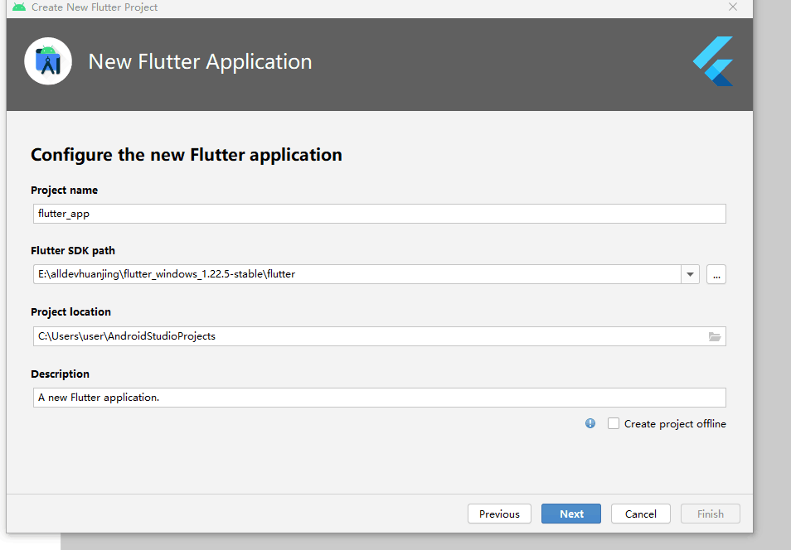Expand the Flutter SDK path dropdown arrow
The width and height of the screenshot is (791, 550).
point(690,274)
